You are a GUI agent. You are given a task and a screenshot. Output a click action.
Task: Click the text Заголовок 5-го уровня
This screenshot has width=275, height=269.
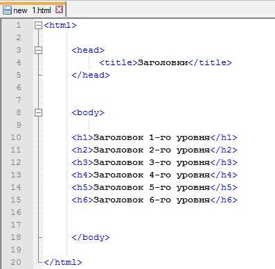[152, 188]
